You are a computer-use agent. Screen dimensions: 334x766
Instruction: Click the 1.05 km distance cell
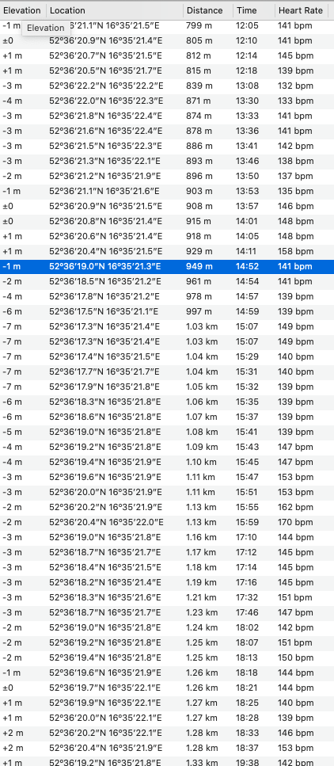click(202, 387)
